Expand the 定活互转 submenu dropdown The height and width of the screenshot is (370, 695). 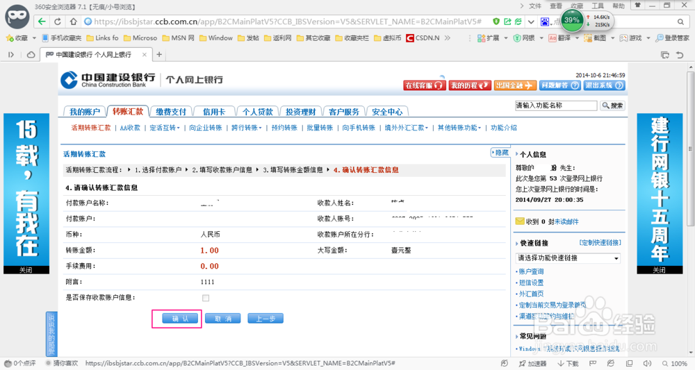point(165,128)
